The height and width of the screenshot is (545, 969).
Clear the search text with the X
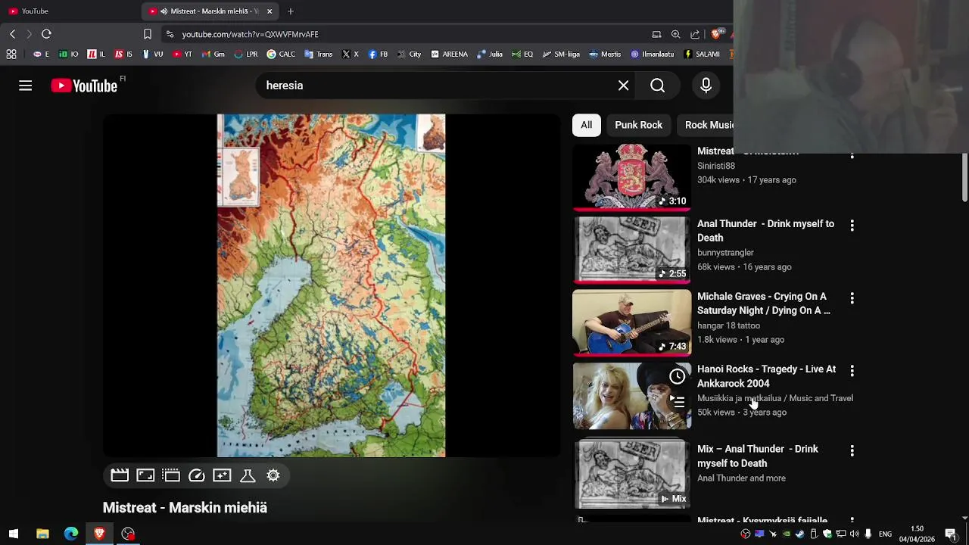click(623, 86)
